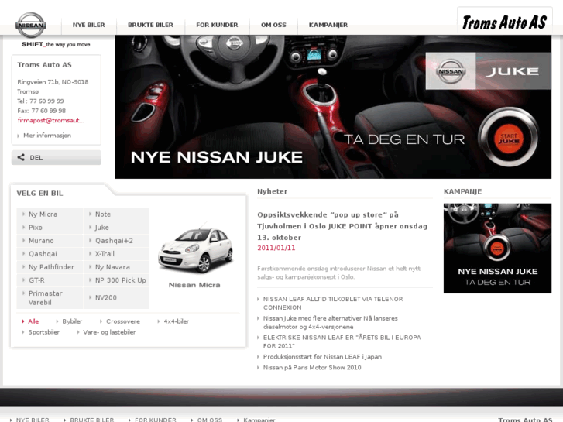
Task: Filter cars by Sportsbiler
Action: pyautogui.click(x=43, y=332)
